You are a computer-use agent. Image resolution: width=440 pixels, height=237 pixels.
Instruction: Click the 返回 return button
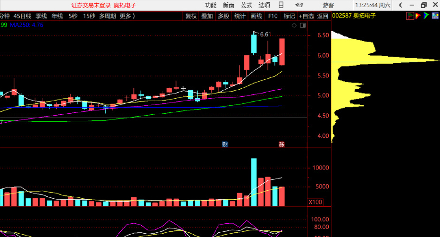tap(323, 16)
